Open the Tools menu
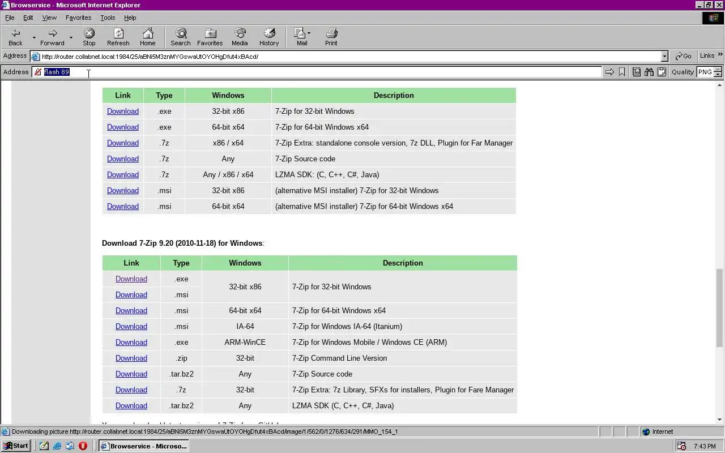The height and width of the screenshot is (453, 725). (x=108, y=18)
